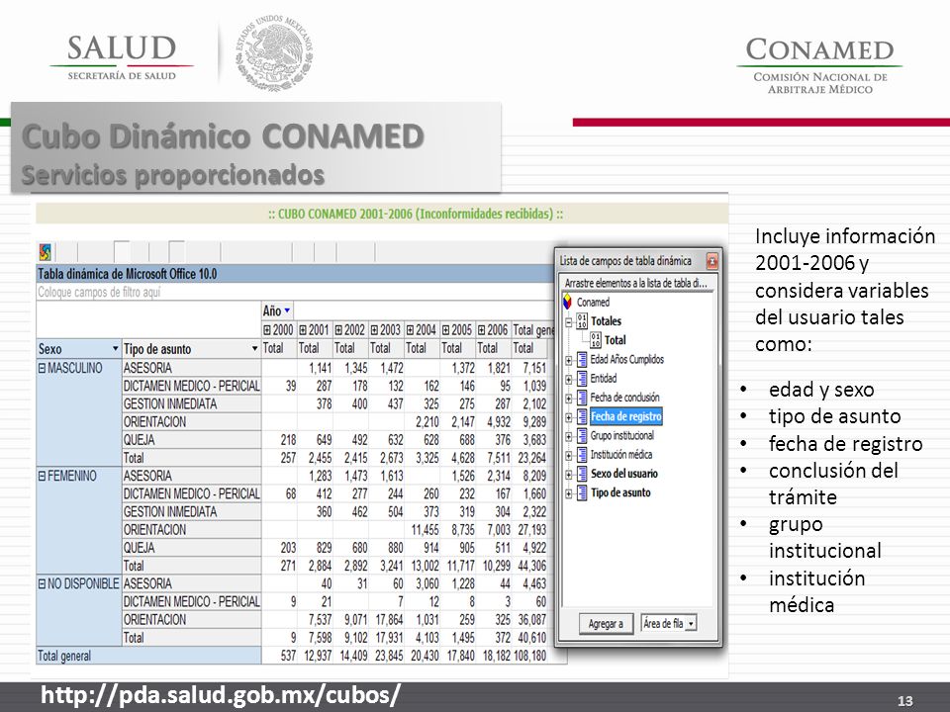Click the Tipo de asunto field icon
950x712 pixels.
pyautogui.click(x=582, y=492)
